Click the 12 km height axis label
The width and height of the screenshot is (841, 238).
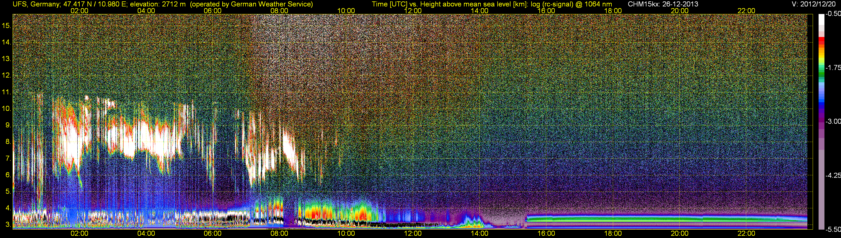coord(6,76)
